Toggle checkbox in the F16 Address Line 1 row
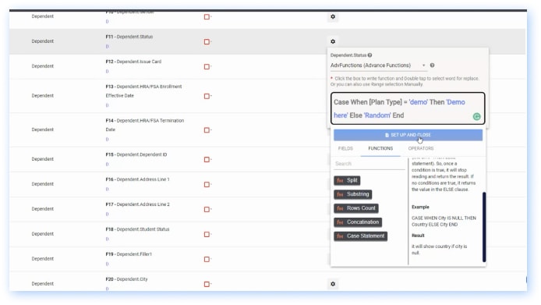This screenshot has width=541, height=305. tap(207, 184)
